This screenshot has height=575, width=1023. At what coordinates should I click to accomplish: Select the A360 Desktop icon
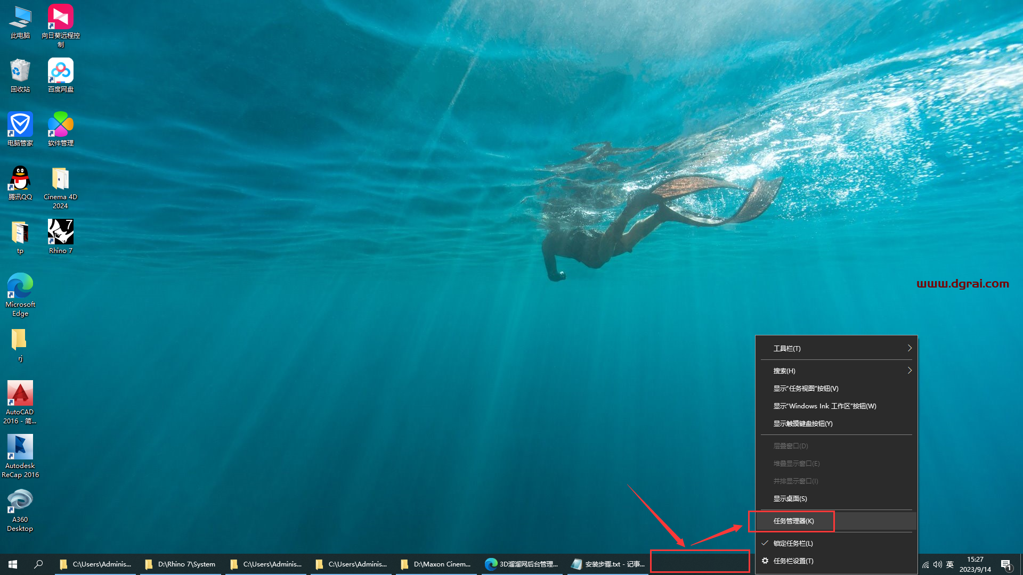tap(20, 510)
